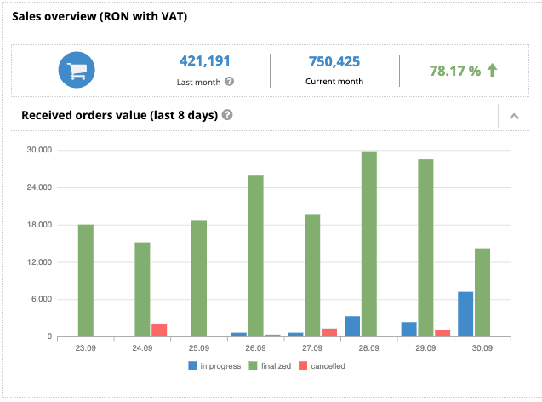This screenshot has width=542, height=402.
Task: Click help icon next to Last month
Action: pyautogui.click(x=229, y=82)
